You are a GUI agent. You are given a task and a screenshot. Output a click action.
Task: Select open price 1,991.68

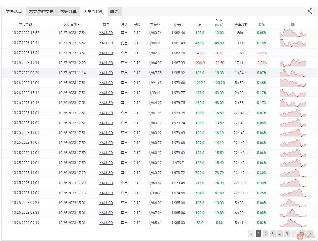pyautogui.click(x=155, y=83)
